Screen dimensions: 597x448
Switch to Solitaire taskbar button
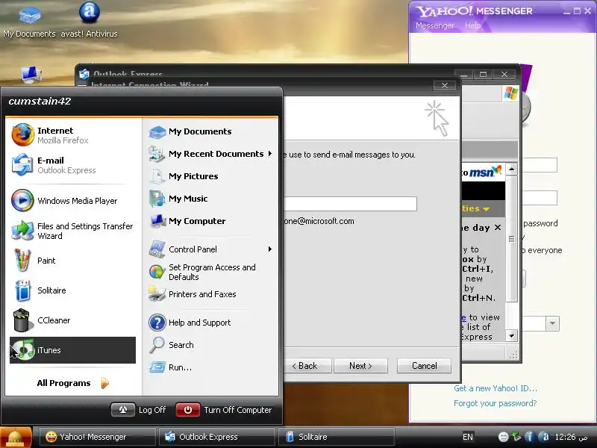[x=337, y=437]
